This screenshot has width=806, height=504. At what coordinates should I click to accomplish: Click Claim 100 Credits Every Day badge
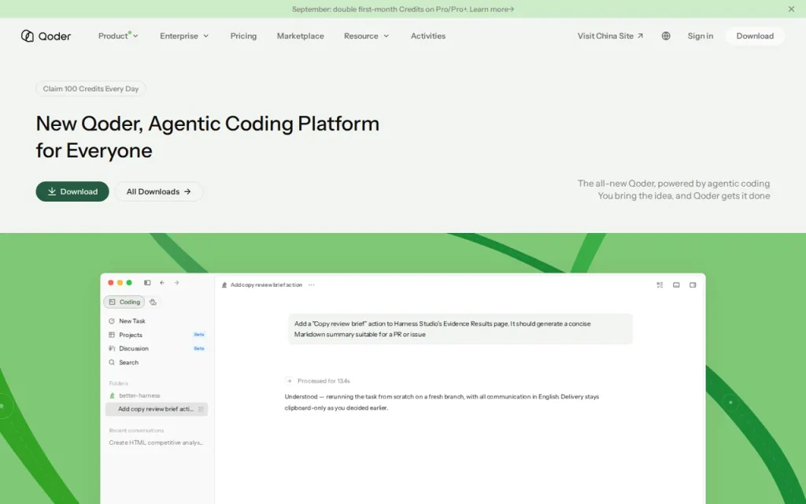(91, 88)
